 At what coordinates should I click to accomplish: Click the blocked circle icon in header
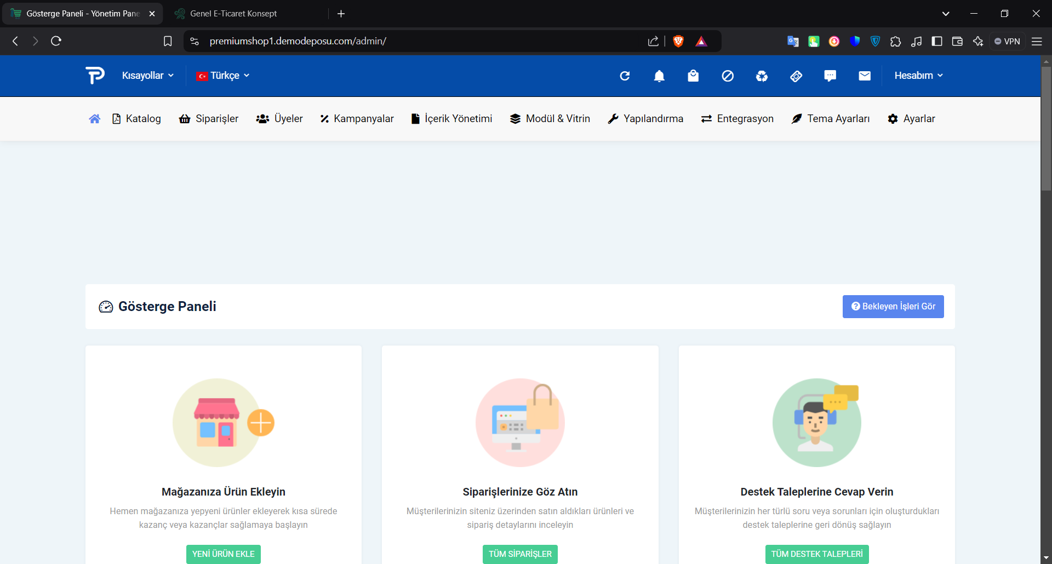[728, 76]
